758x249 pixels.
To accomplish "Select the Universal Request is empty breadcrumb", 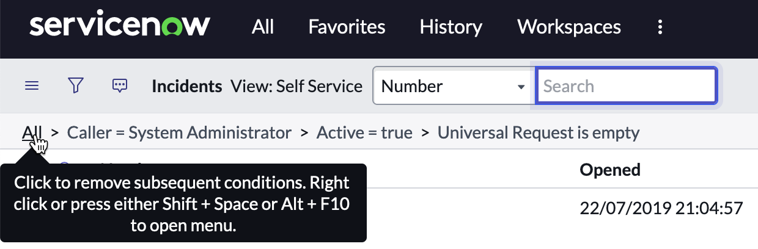I will click(539, 132).
